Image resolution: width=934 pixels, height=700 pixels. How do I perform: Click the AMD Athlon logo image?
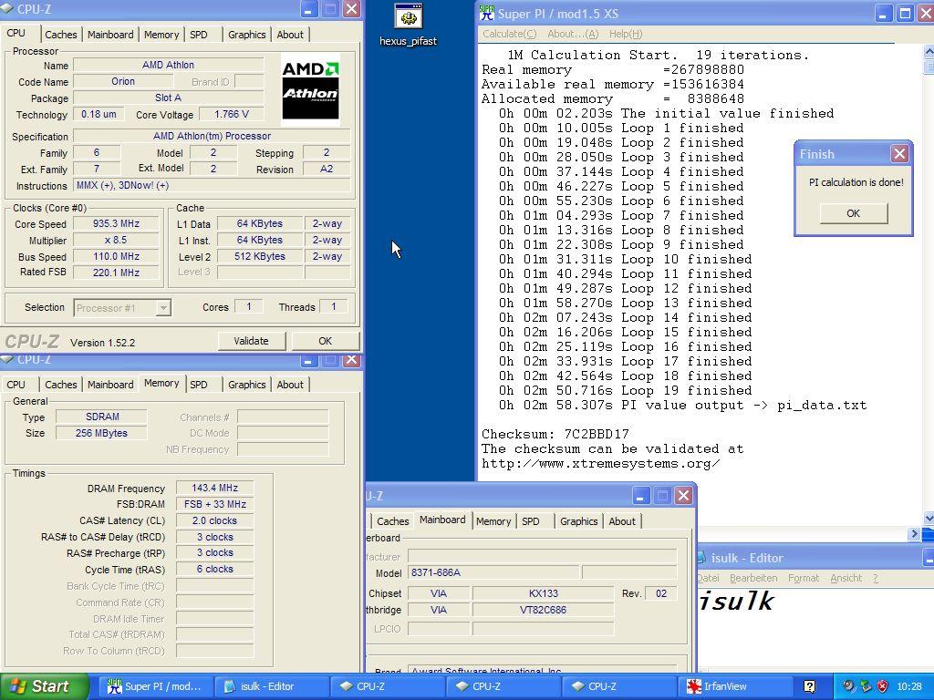[310, 90]
